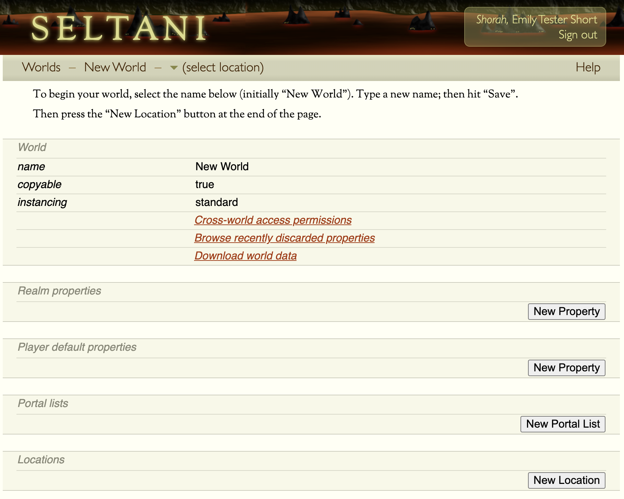This screenshot has height=499, width=624.
Task: Create a New Portal List
Action: 563,424
